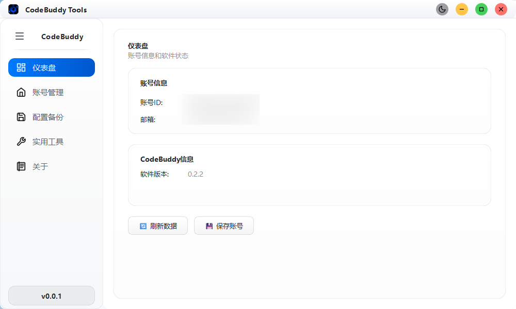Toggle dark mode with the moon icon

point(442,9)
